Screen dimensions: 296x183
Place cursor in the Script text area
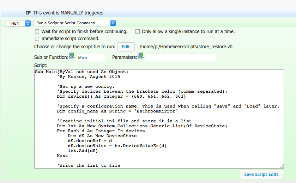point(159,119)
